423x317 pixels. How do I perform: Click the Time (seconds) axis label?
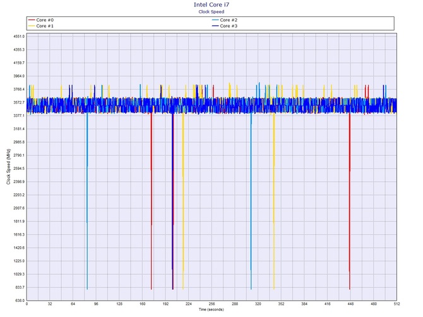pos(211,309)
